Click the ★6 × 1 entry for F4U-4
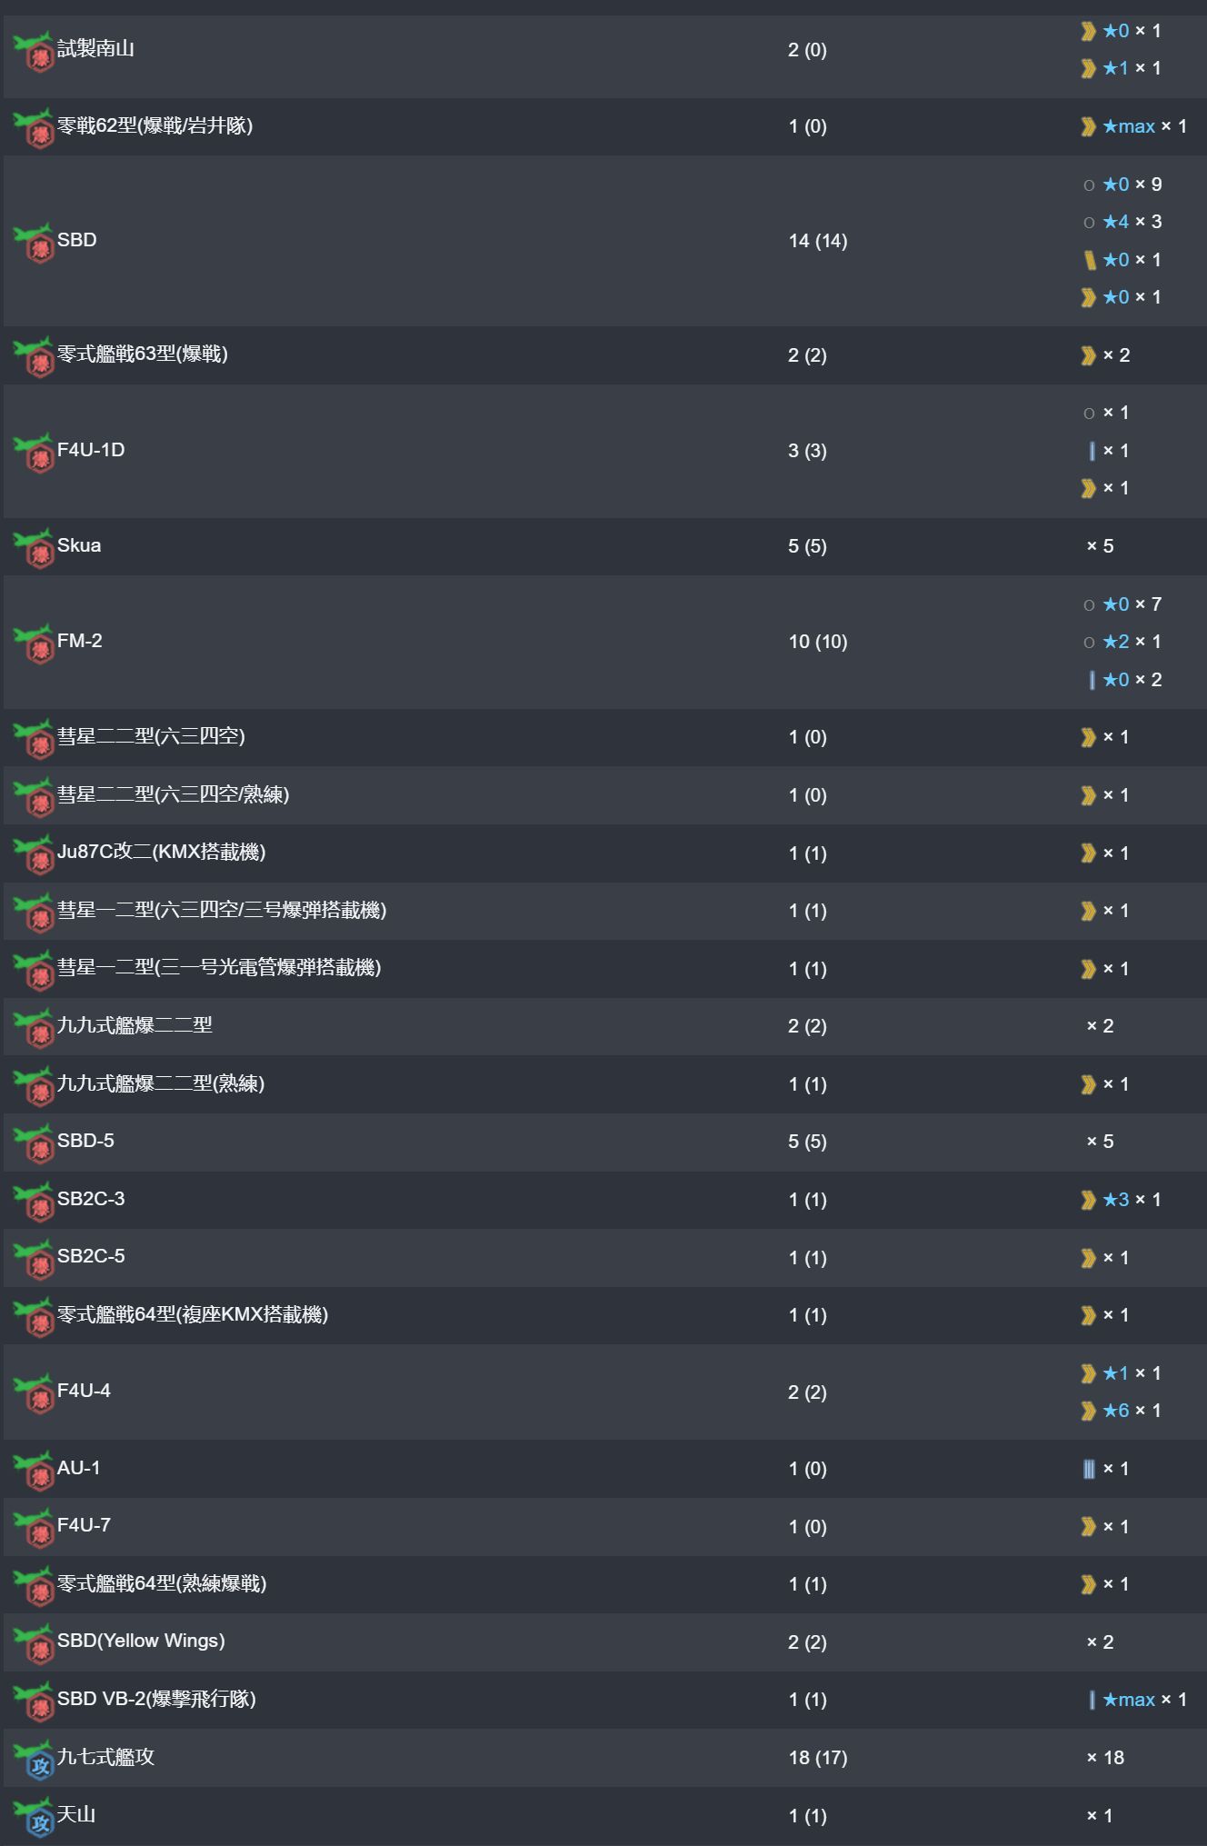1207x1846 pixels. 1132,1411
